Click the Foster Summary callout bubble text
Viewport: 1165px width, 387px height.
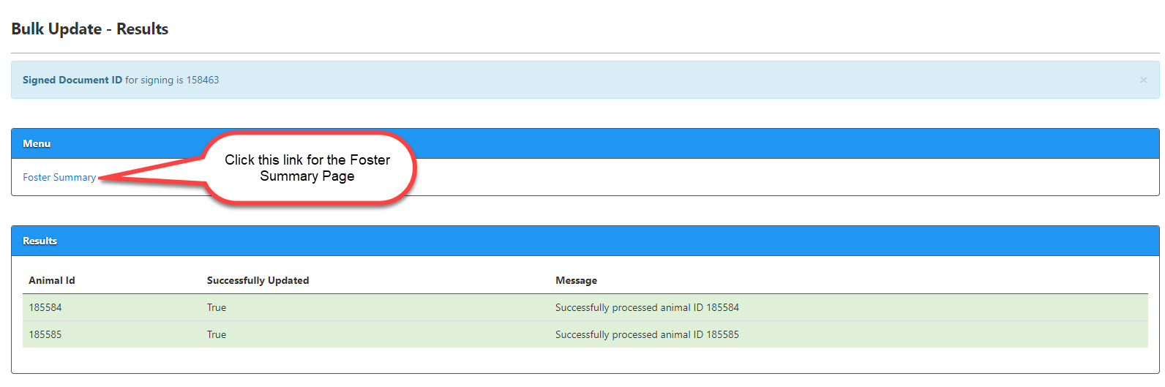click(x=307, y=168)
